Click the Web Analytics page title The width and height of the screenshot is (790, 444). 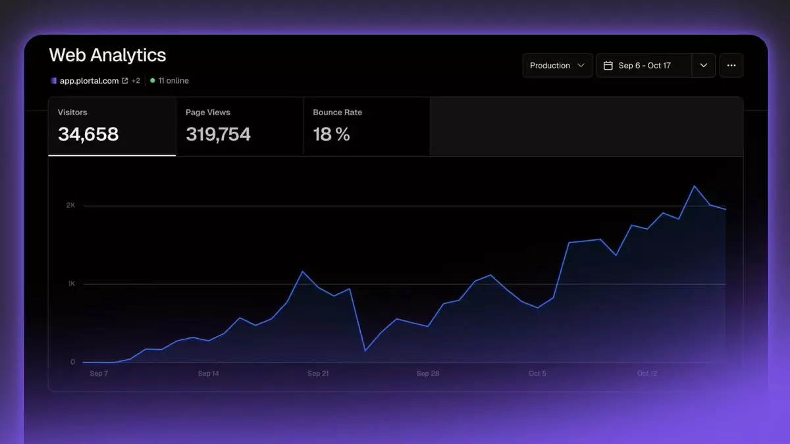pos(107,55)
